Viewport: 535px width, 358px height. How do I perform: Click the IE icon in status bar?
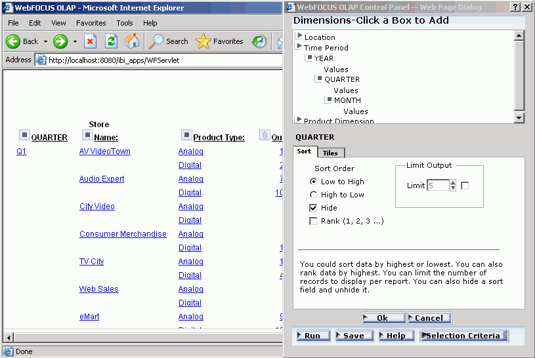pos(8,351)
